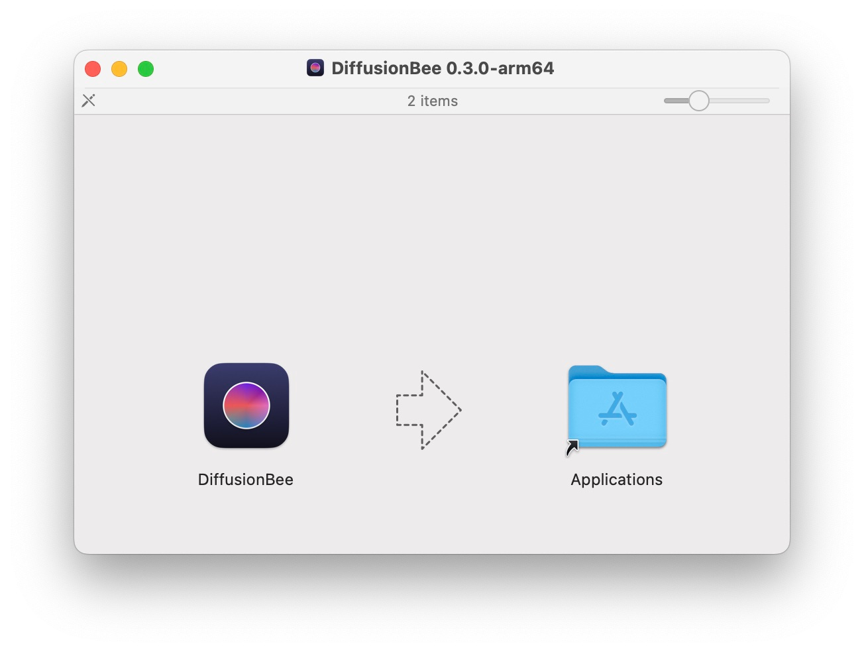Click the dashed installation arrow graphic
864x652 pixels.
[429, 409]
